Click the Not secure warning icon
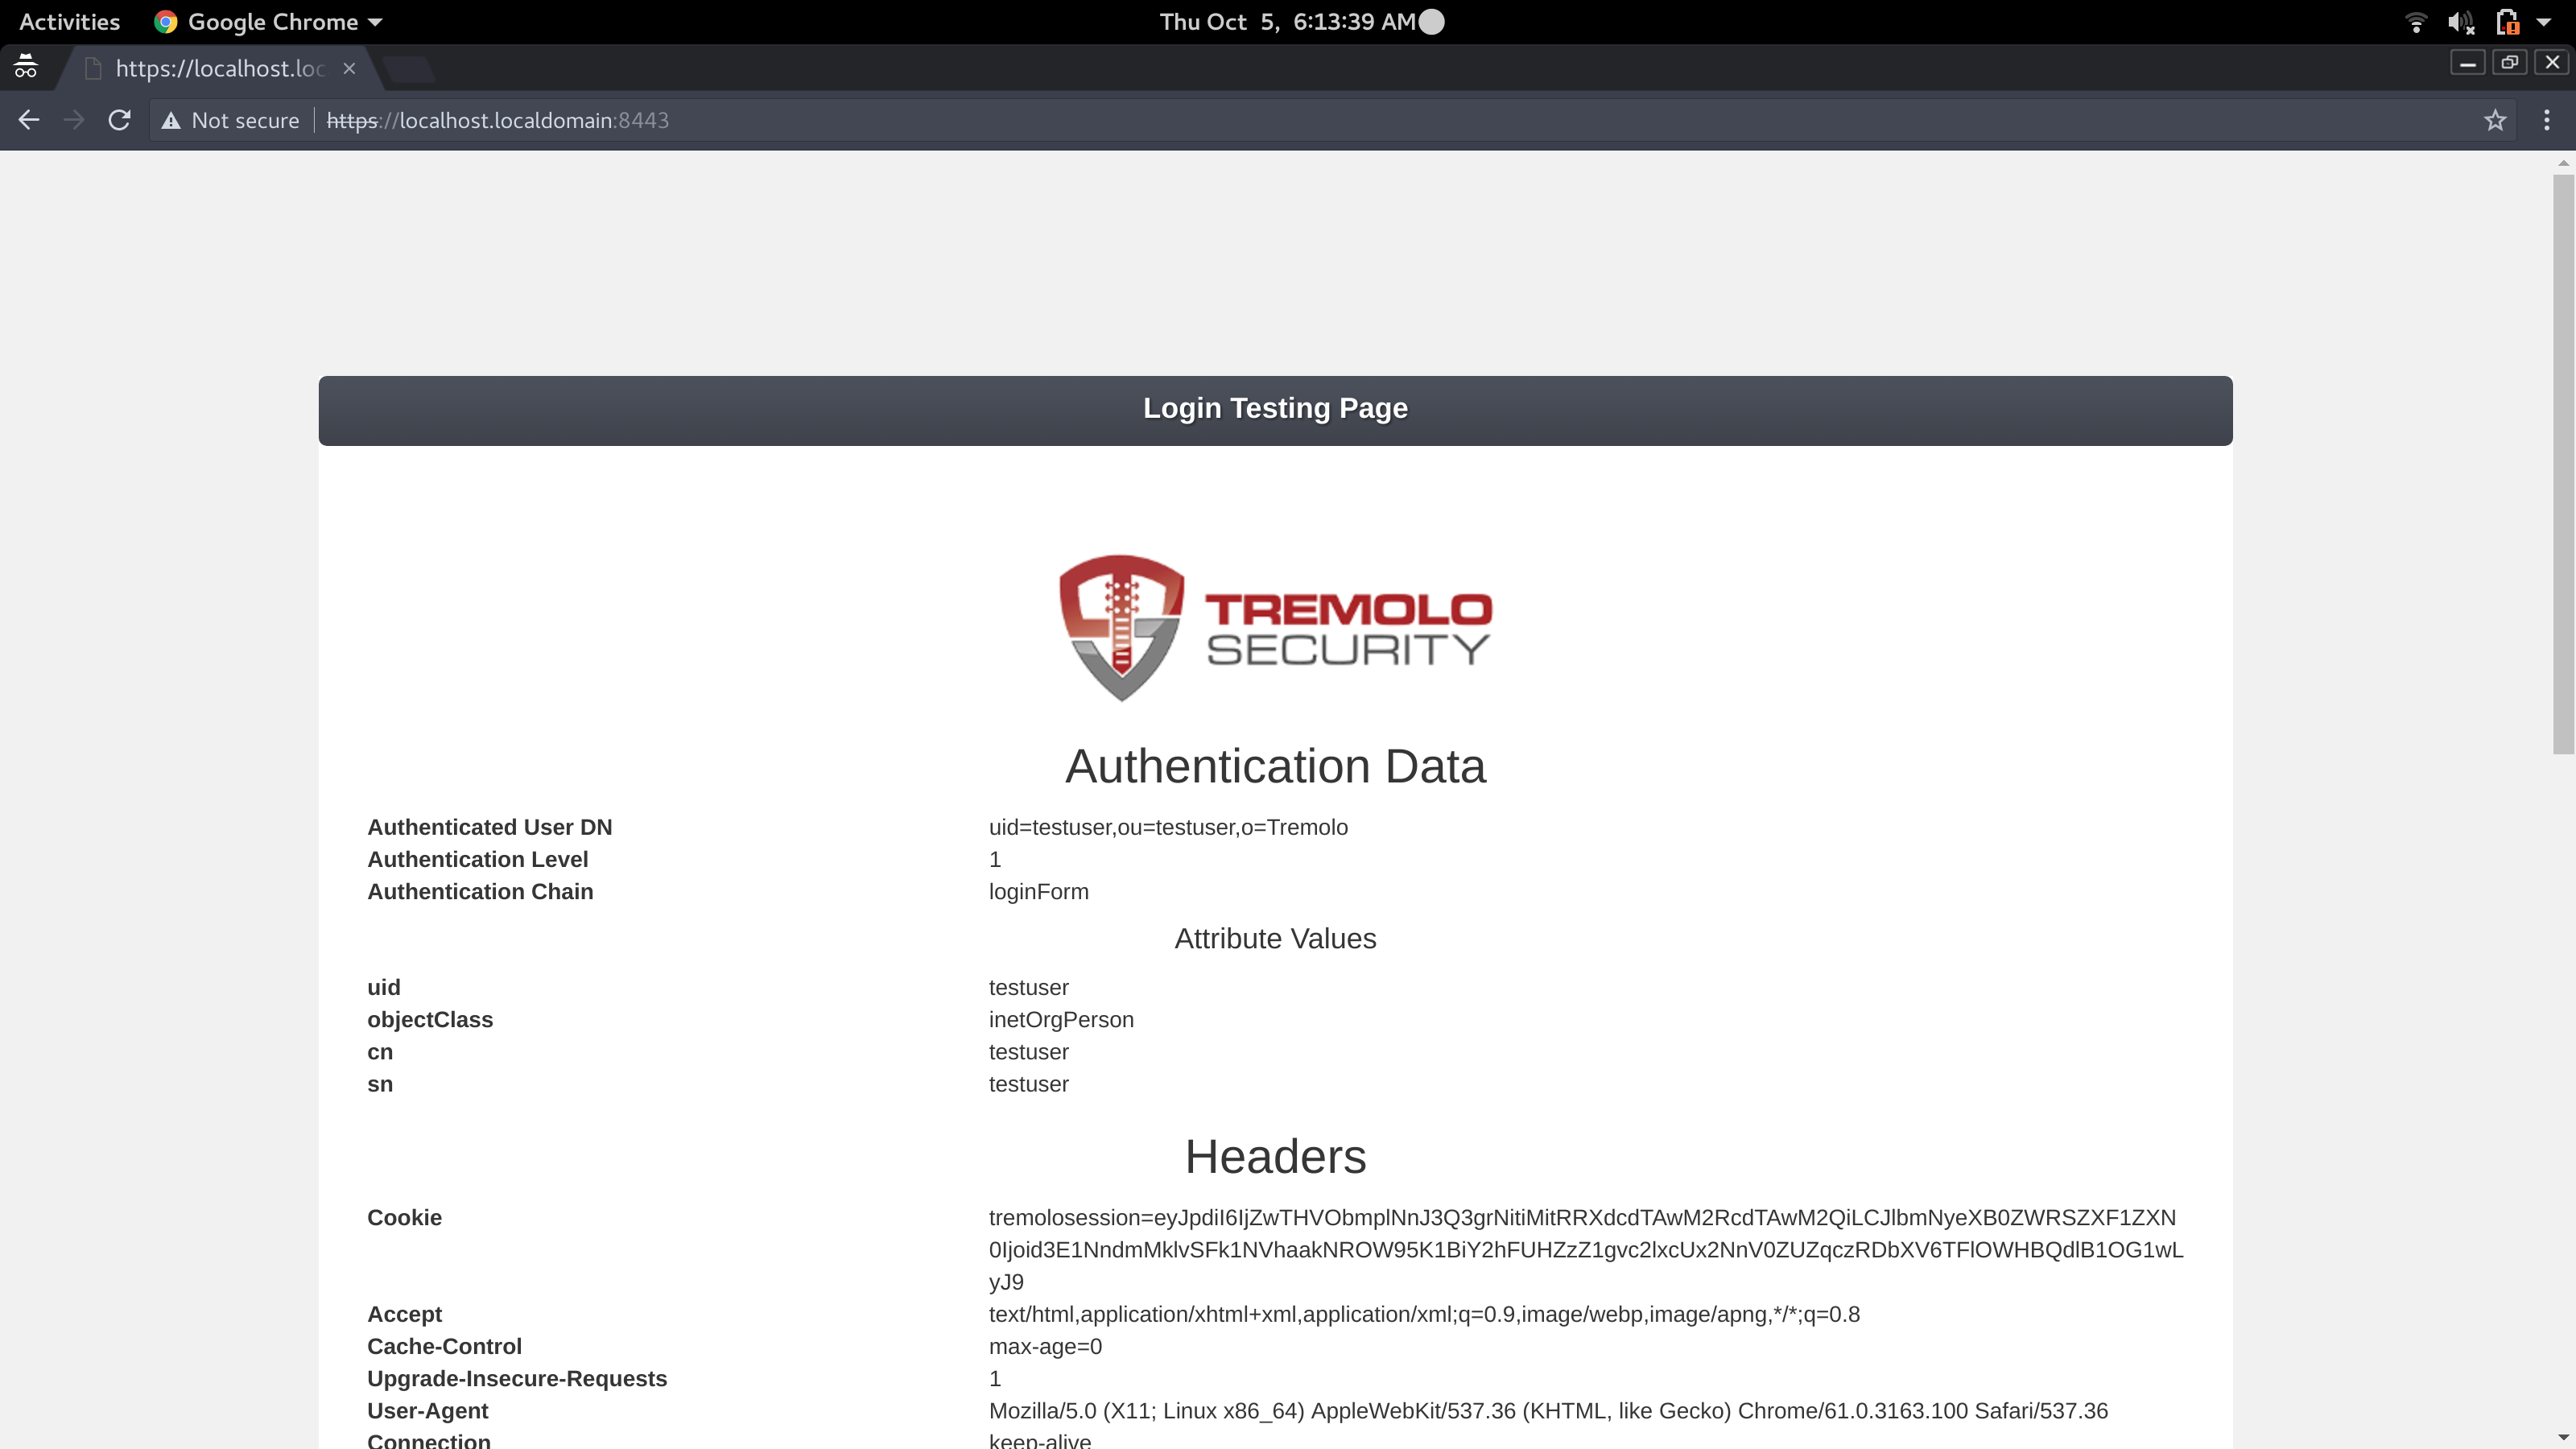 (171, 120)
